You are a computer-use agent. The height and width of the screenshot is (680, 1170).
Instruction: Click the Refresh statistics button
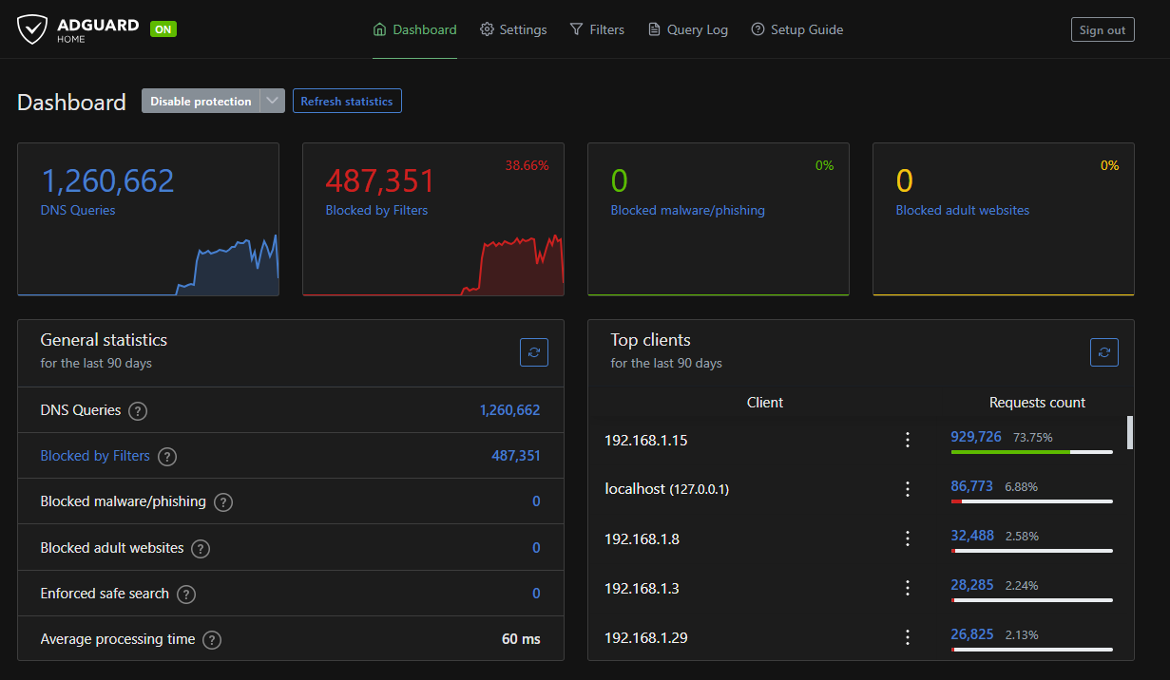pyautogui.click(x=347, y=102)
